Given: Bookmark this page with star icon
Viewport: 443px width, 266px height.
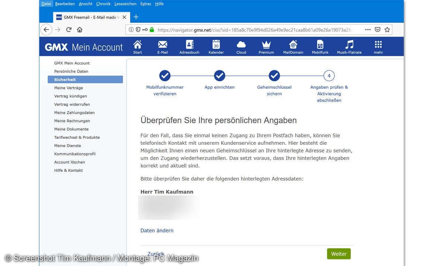Looking at the screenshot, I should [x=387, y=30].
